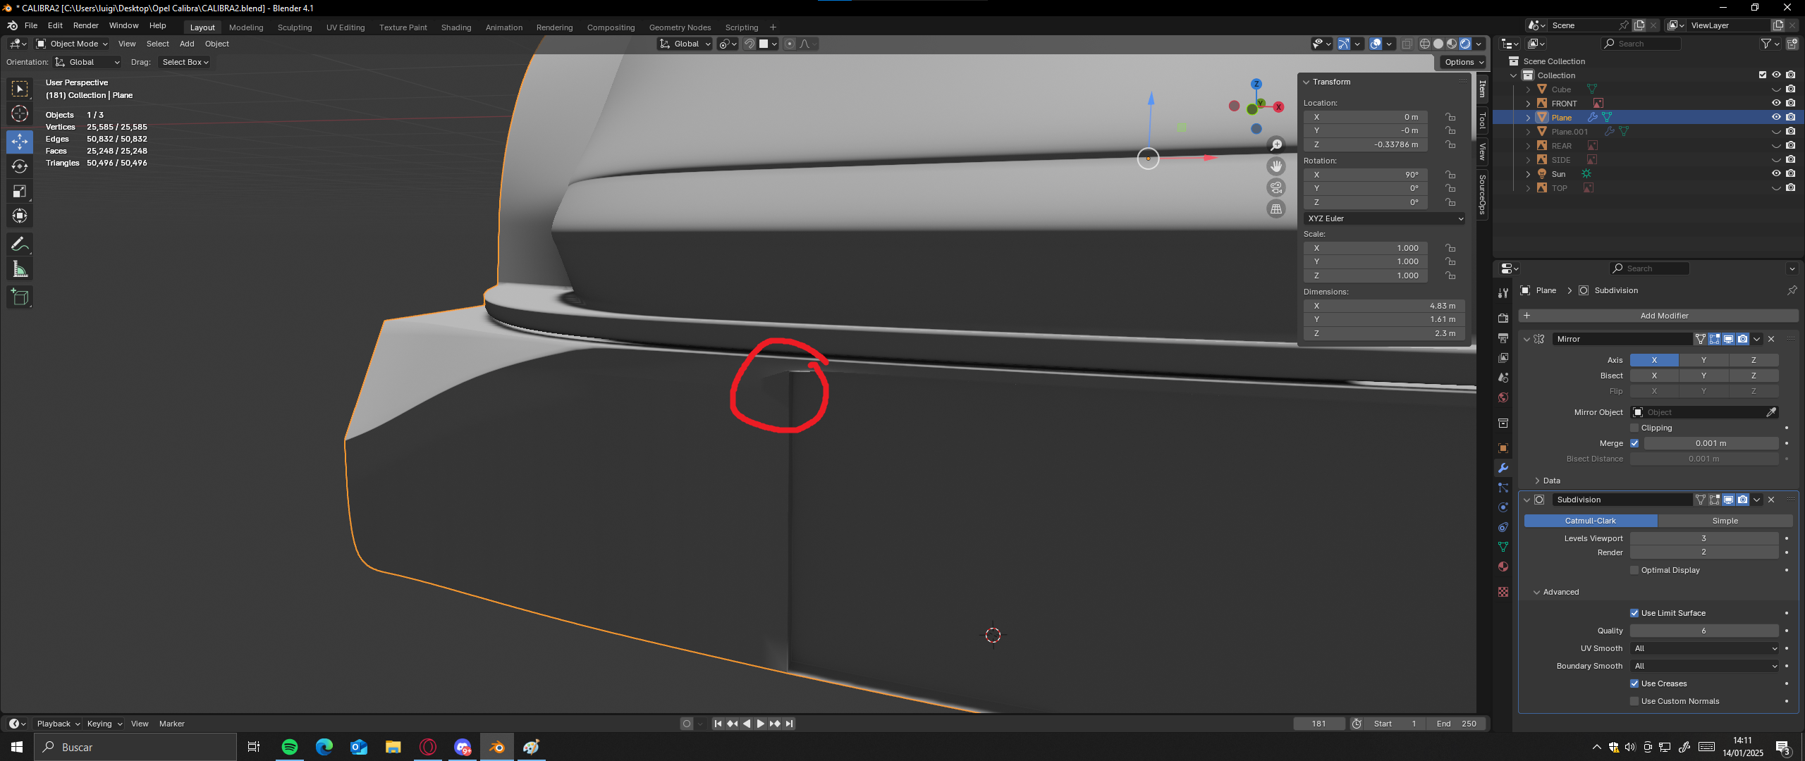Switch to wireframe viewport shading
1805x761 pixels.
click(1425, 44)
